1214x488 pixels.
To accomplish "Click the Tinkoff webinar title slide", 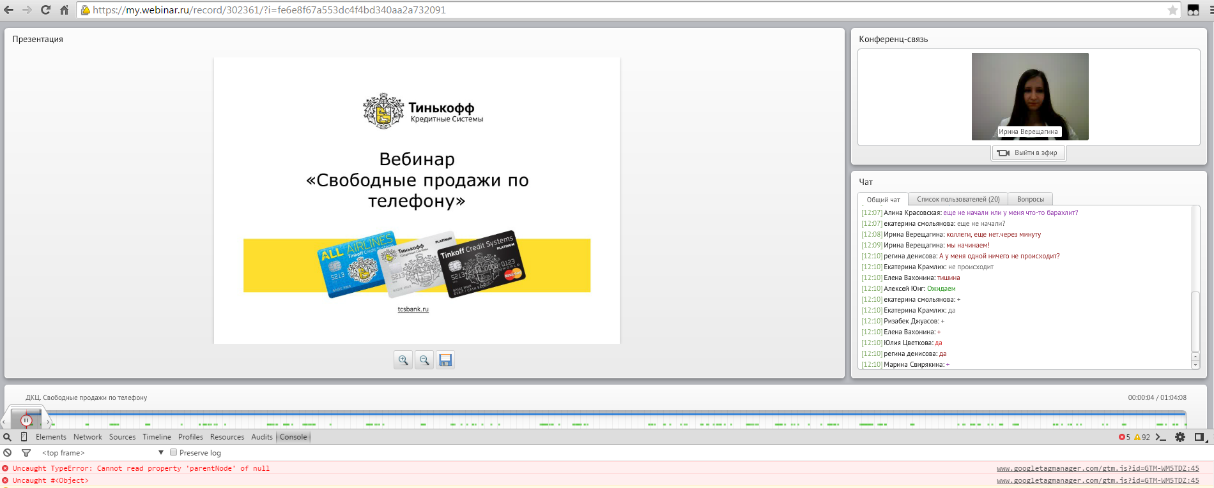I will point(417,200).
